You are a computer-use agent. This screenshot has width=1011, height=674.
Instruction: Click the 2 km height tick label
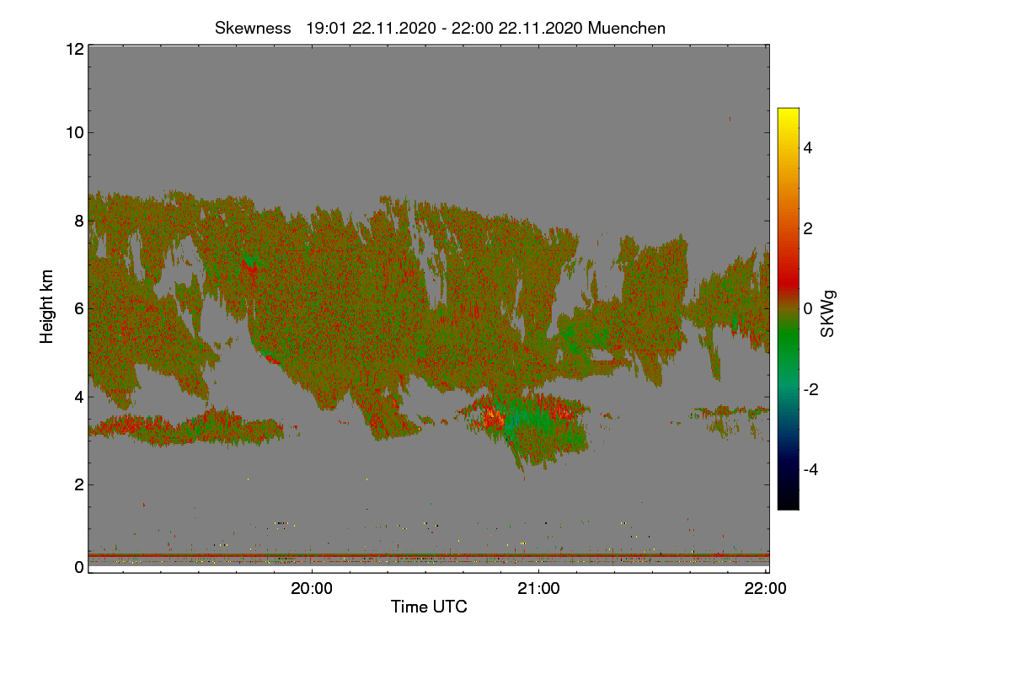79,484
